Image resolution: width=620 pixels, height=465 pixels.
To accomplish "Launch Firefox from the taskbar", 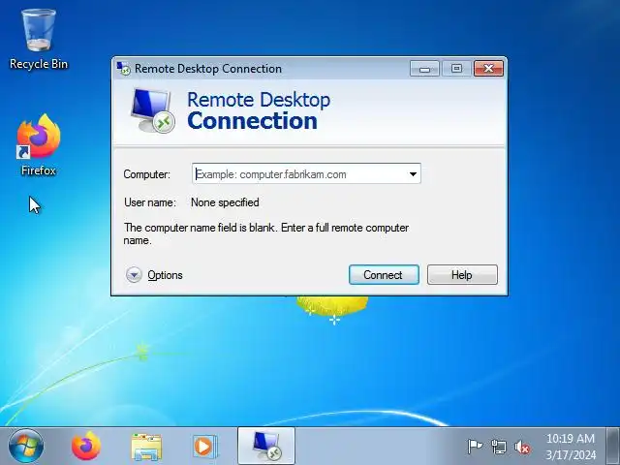I will (x=86, y=446).
